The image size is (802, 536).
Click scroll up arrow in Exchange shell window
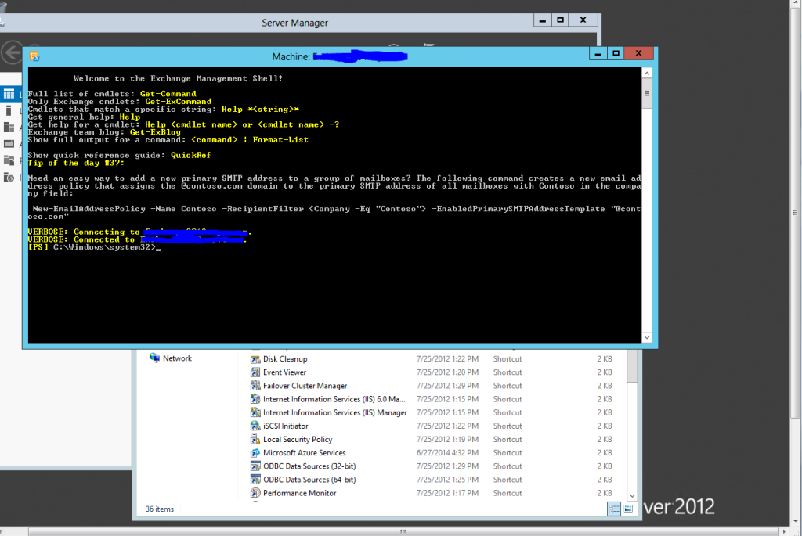pos(647,73)
